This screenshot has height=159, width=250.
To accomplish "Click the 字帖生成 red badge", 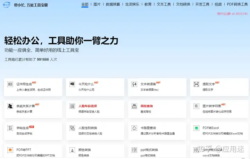I will point(32,127).
